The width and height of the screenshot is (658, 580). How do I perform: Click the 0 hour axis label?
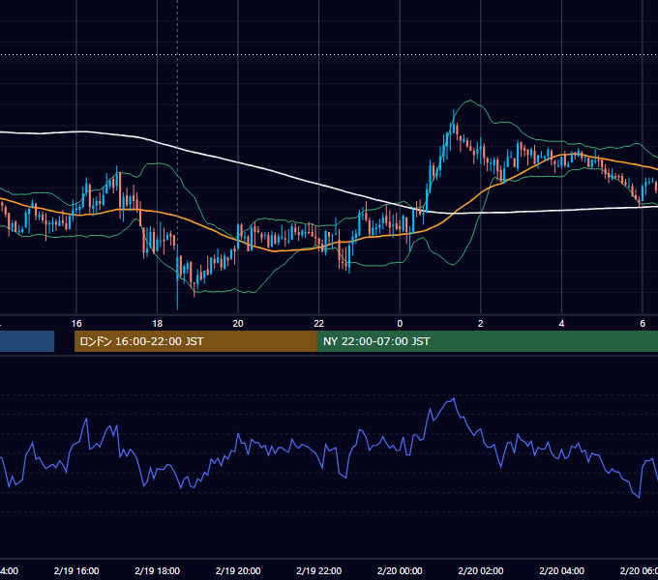click(400, 324)
